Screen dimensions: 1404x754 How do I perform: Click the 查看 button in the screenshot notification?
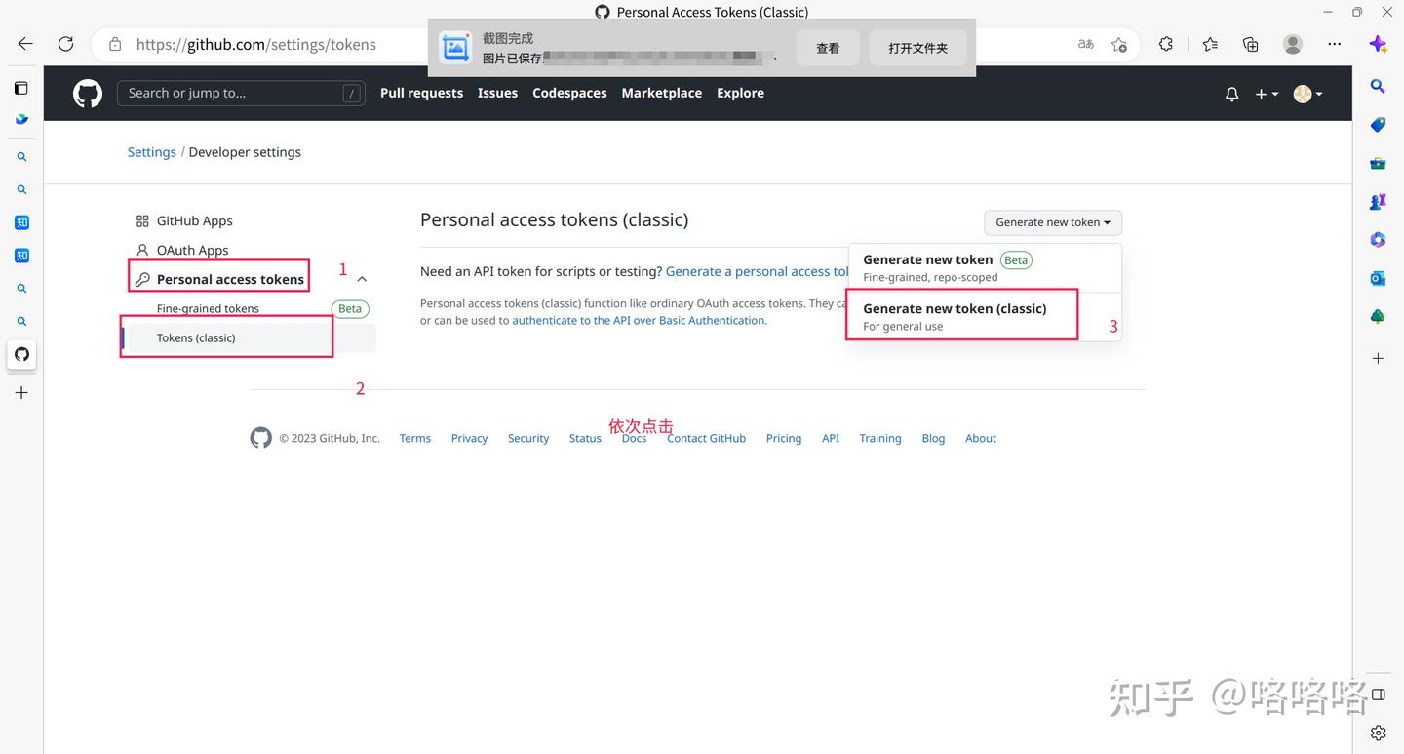pos(827,47)
